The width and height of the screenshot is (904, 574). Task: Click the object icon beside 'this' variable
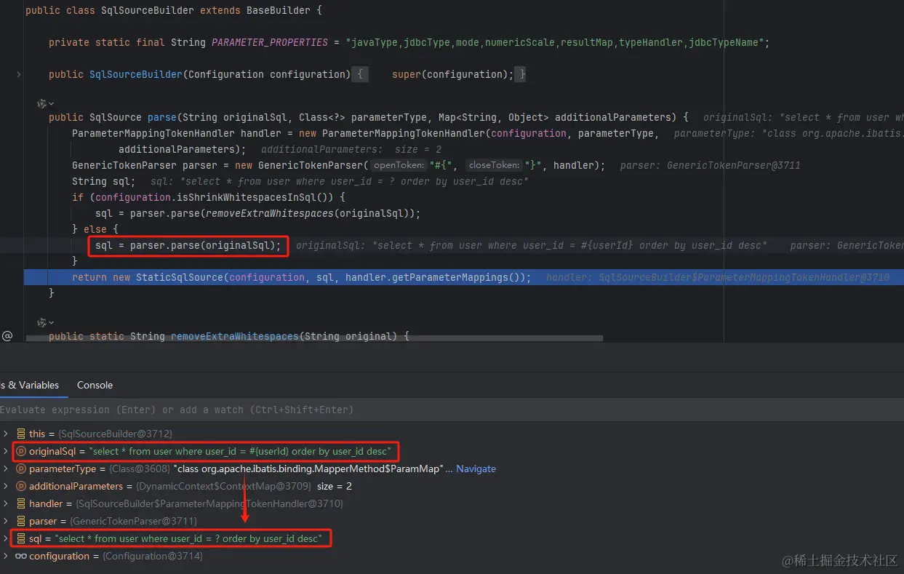point(21,434)
